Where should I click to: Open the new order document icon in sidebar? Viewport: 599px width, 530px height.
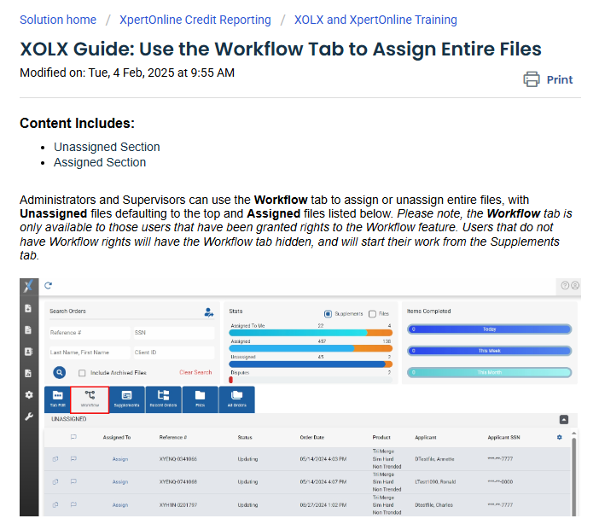(x=28, y=308)
